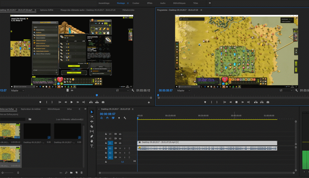Create a new bin in the Project panel
The height and width of the screenshot is (178, 309).
[71, 173]
